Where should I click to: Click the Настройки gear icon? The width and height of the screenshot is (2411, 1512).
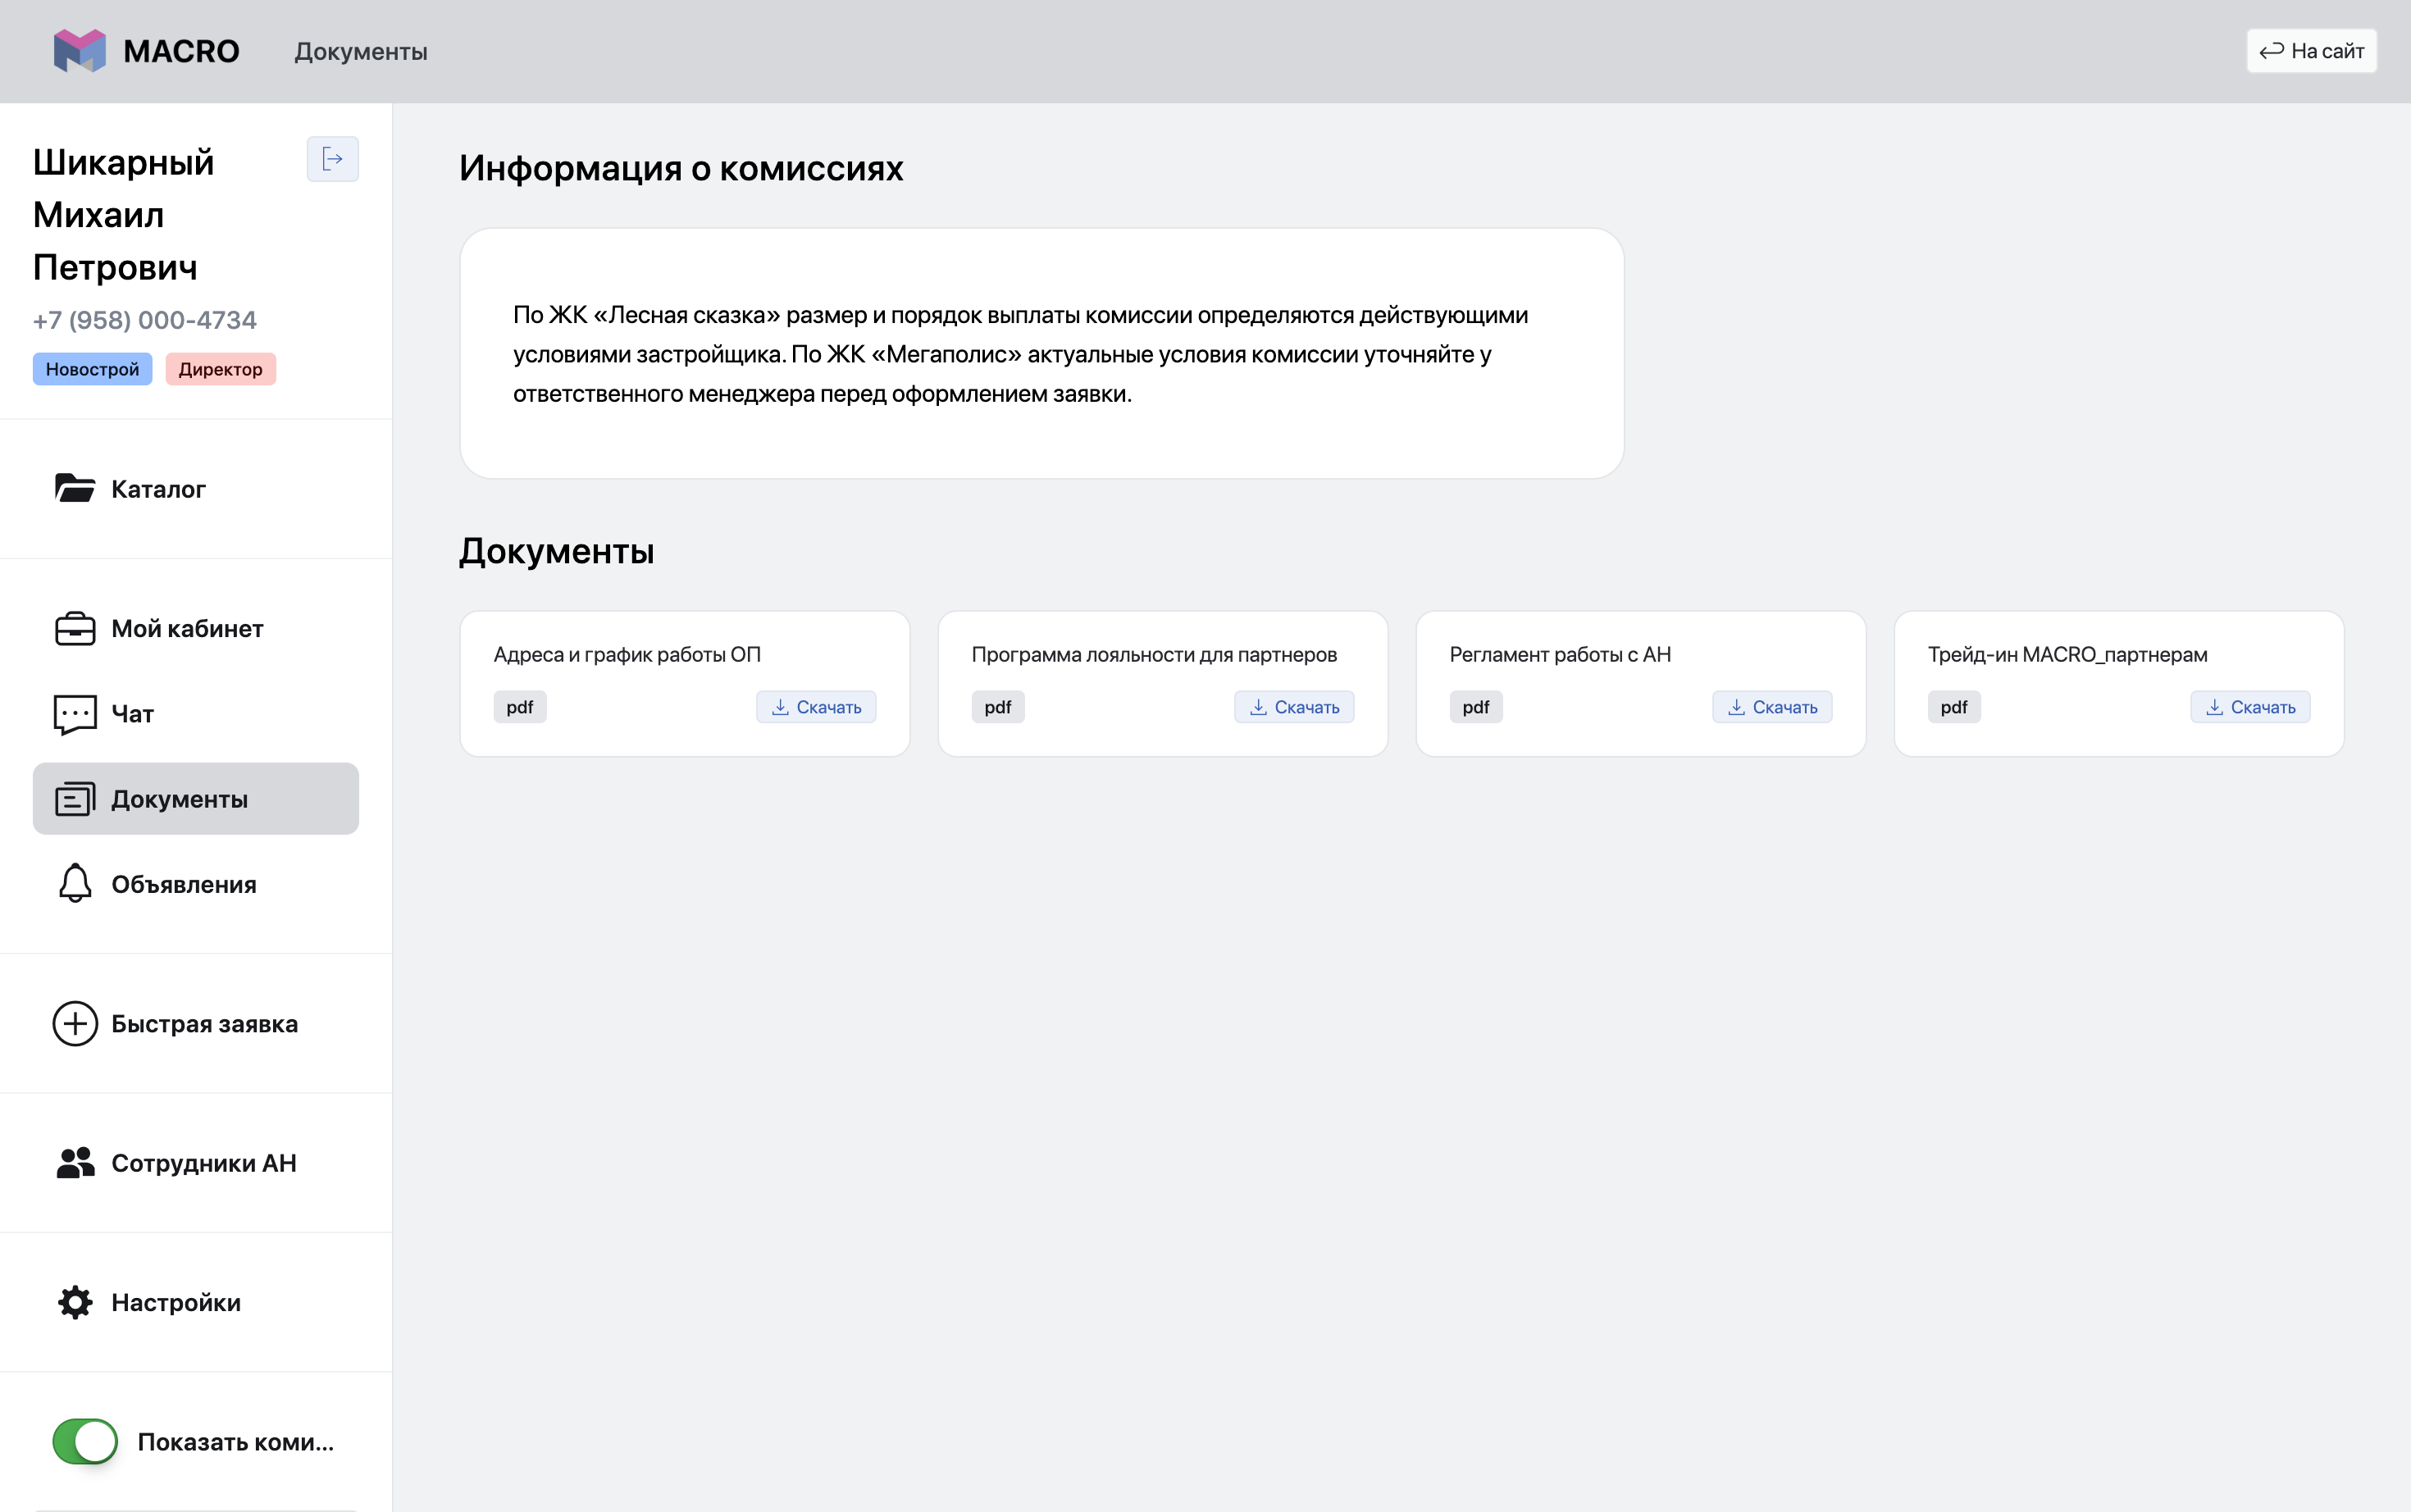75,1302
